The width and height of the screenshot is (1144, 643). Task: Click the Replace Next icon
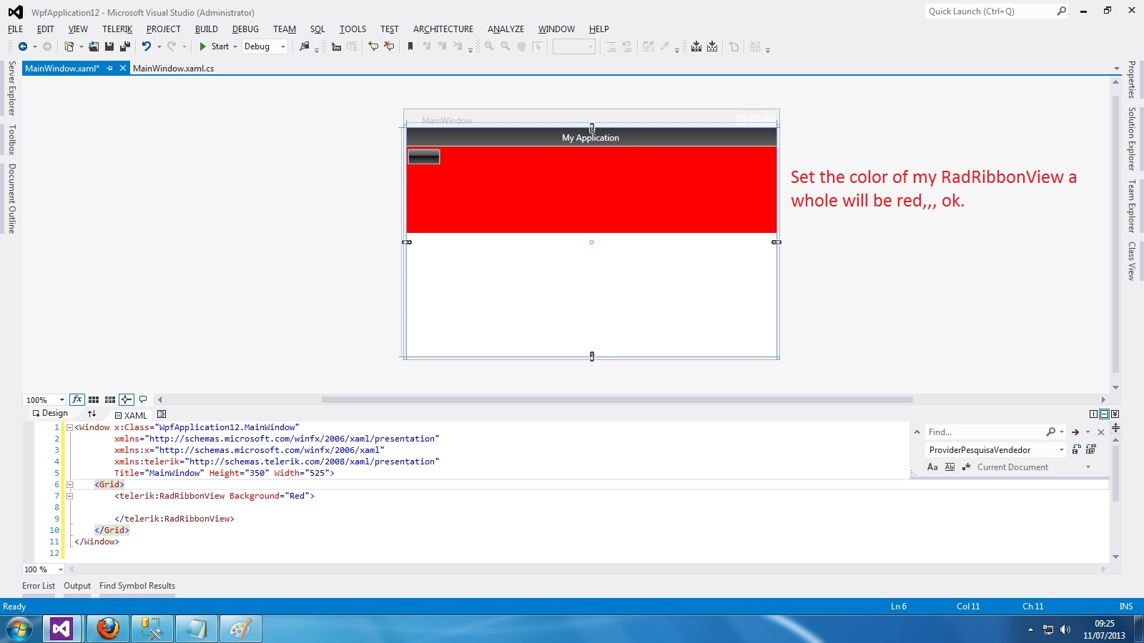pyautogui.click(x=1077, y=449)
